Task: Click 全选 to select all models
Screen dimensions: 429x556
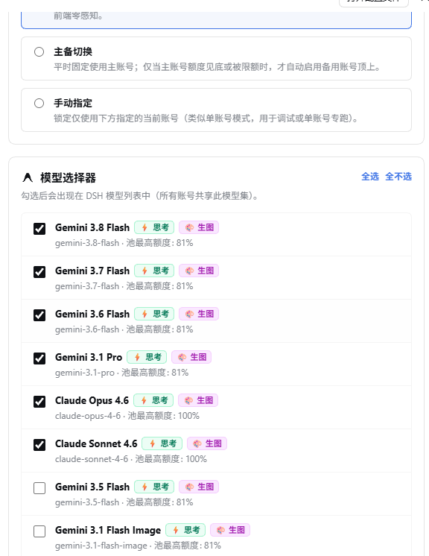Action: pos(370,177)
